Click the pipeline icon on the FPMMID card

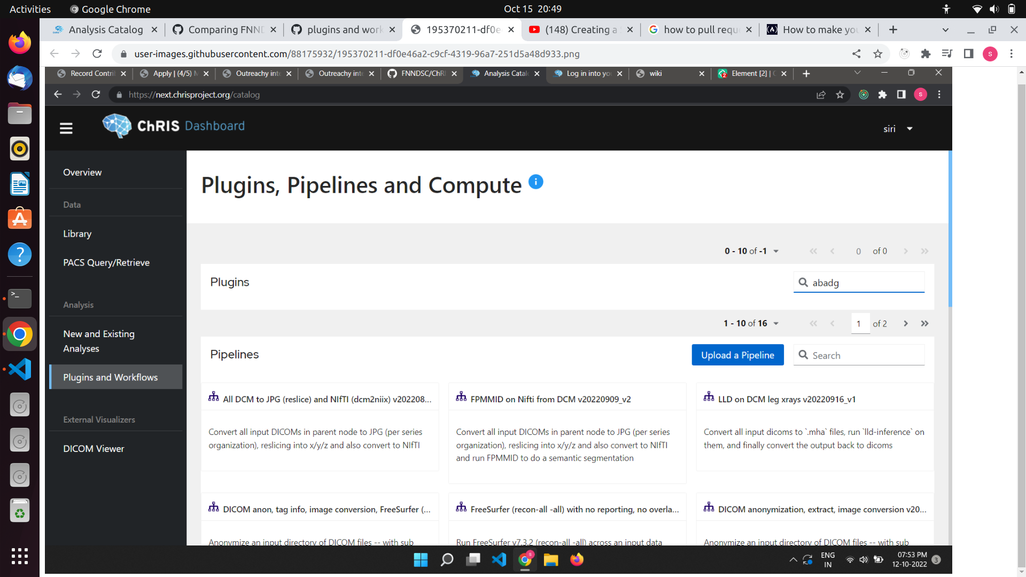tap(461, 396)
